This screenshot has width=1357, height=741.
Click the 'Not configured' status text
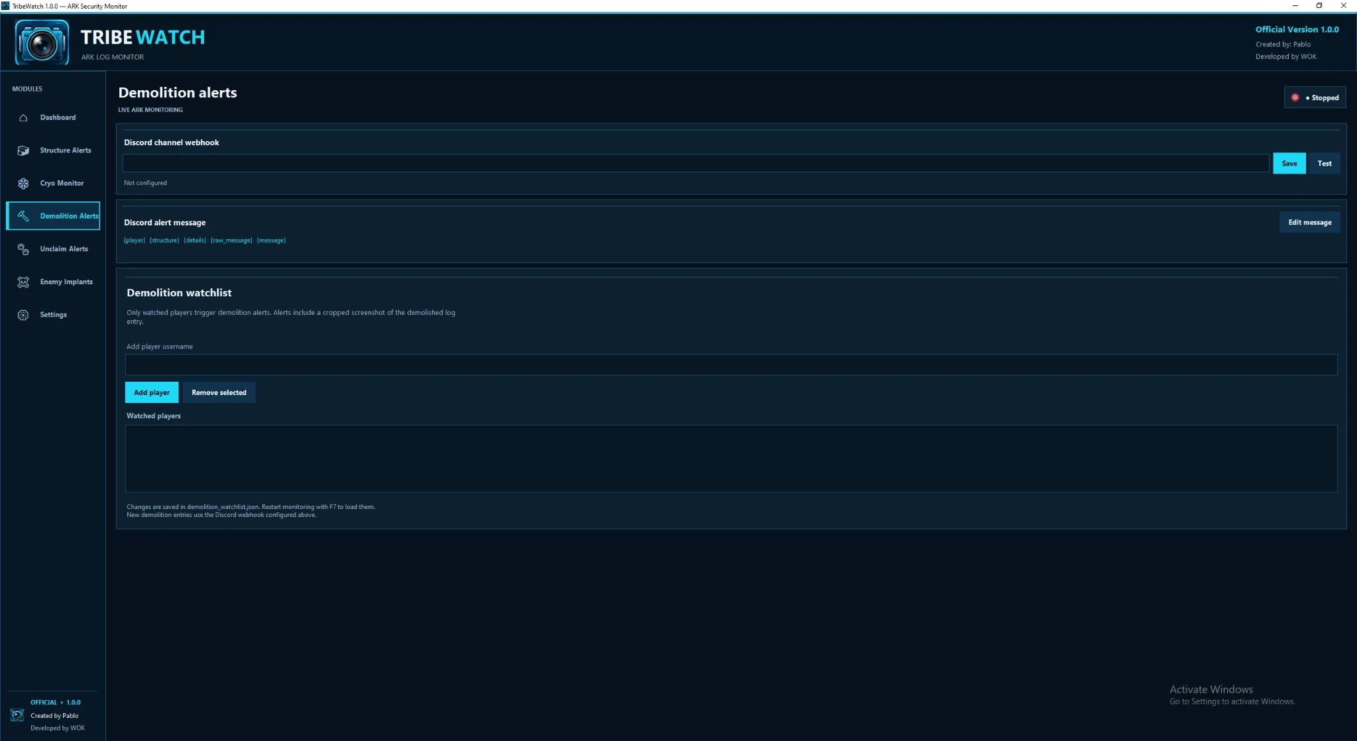145,183
